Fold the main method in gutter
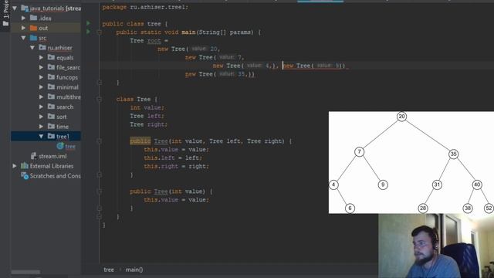The height and width of the screenshot is (278, 494). 100,32
